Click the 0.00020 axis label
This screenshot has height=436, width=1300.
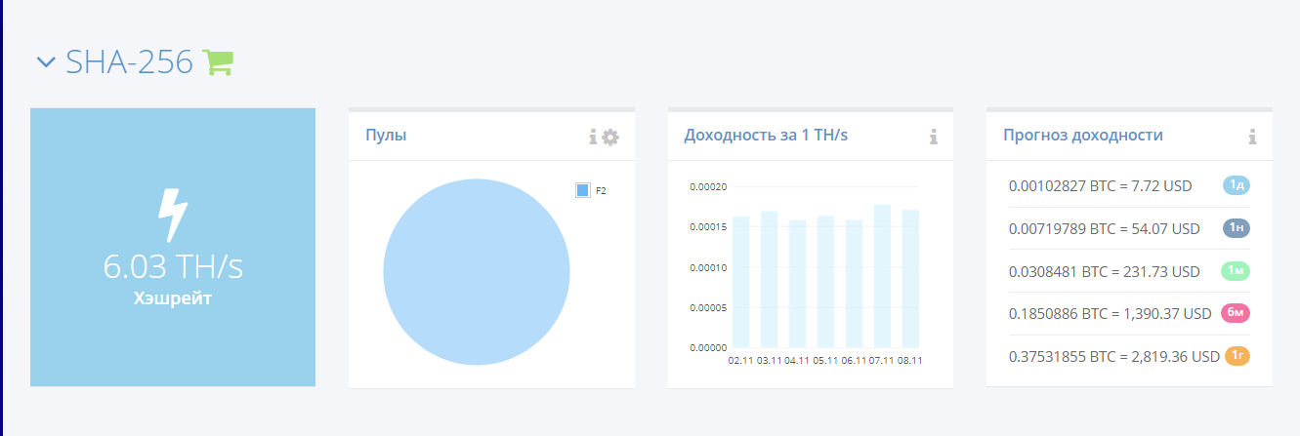pos(708,186)
